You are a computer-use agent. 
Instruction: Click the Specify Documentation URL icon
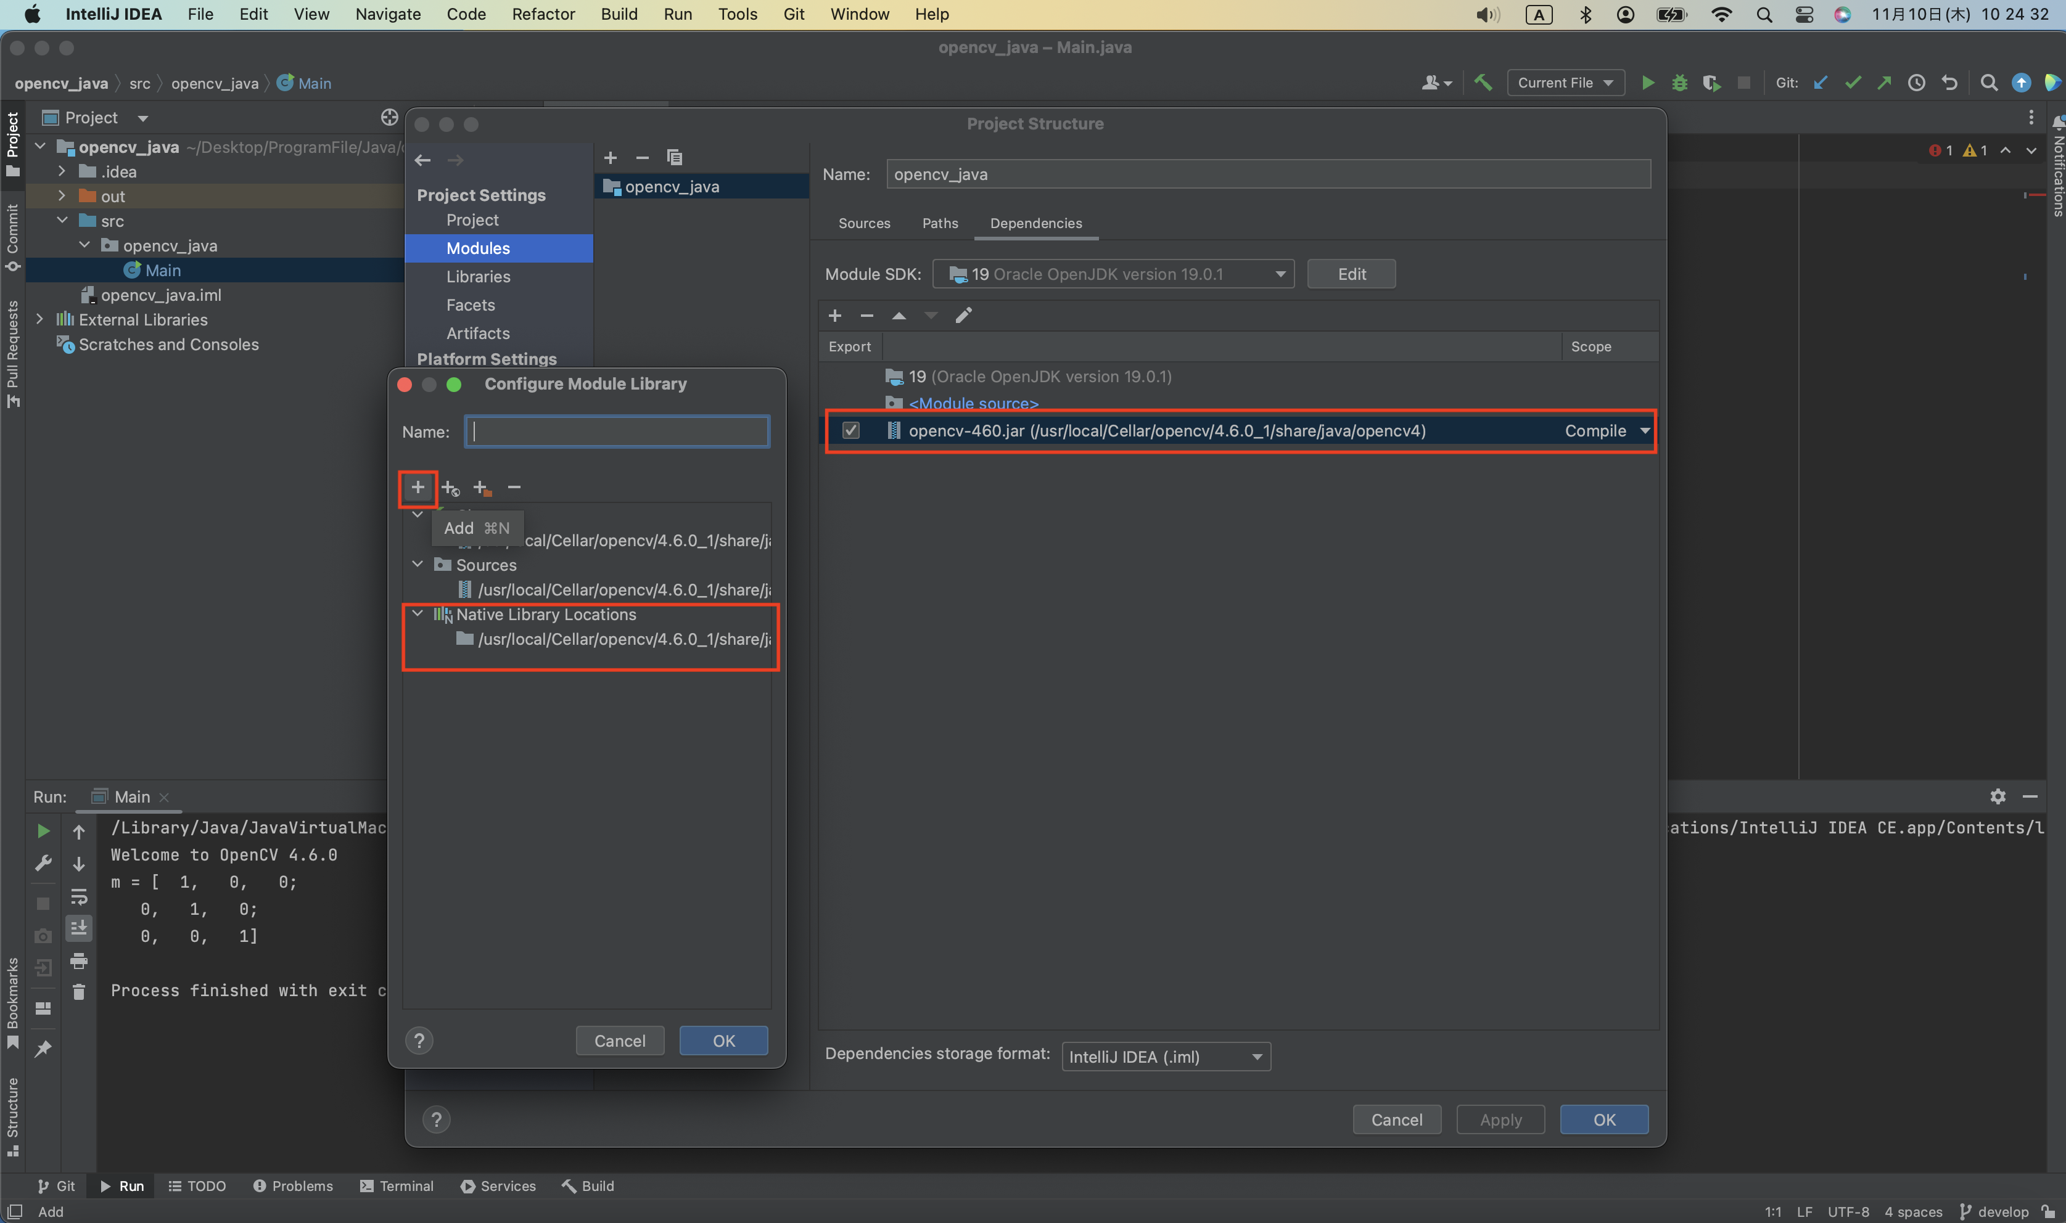point(450,488)
